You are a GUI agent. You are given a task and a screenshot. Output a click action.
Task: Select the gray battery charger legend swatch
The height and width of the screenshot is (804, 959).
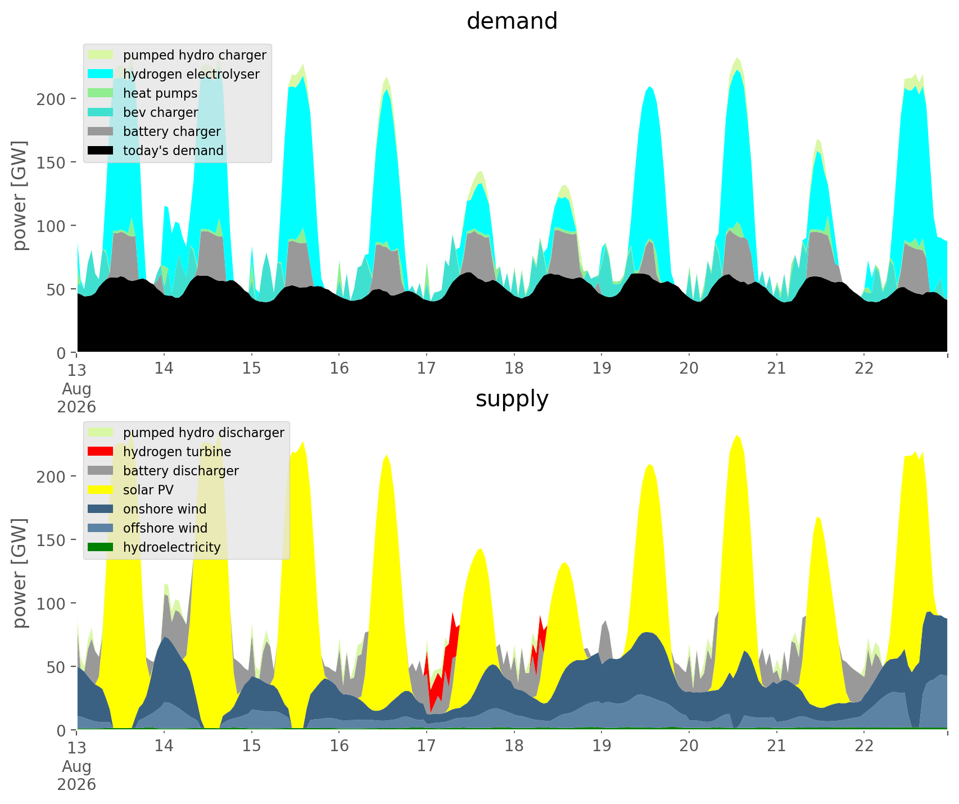pyautogui.click(x=101, y=131)
